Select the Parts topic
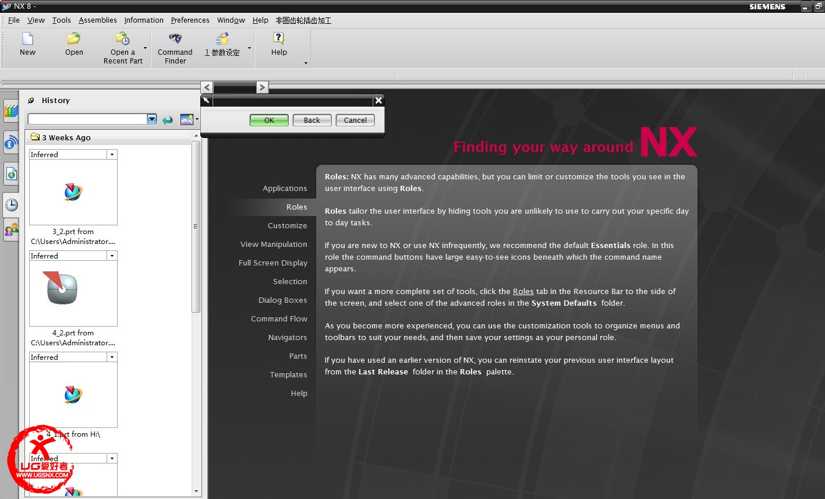This screenshot has width=825, height=499. tap(298, 356)
